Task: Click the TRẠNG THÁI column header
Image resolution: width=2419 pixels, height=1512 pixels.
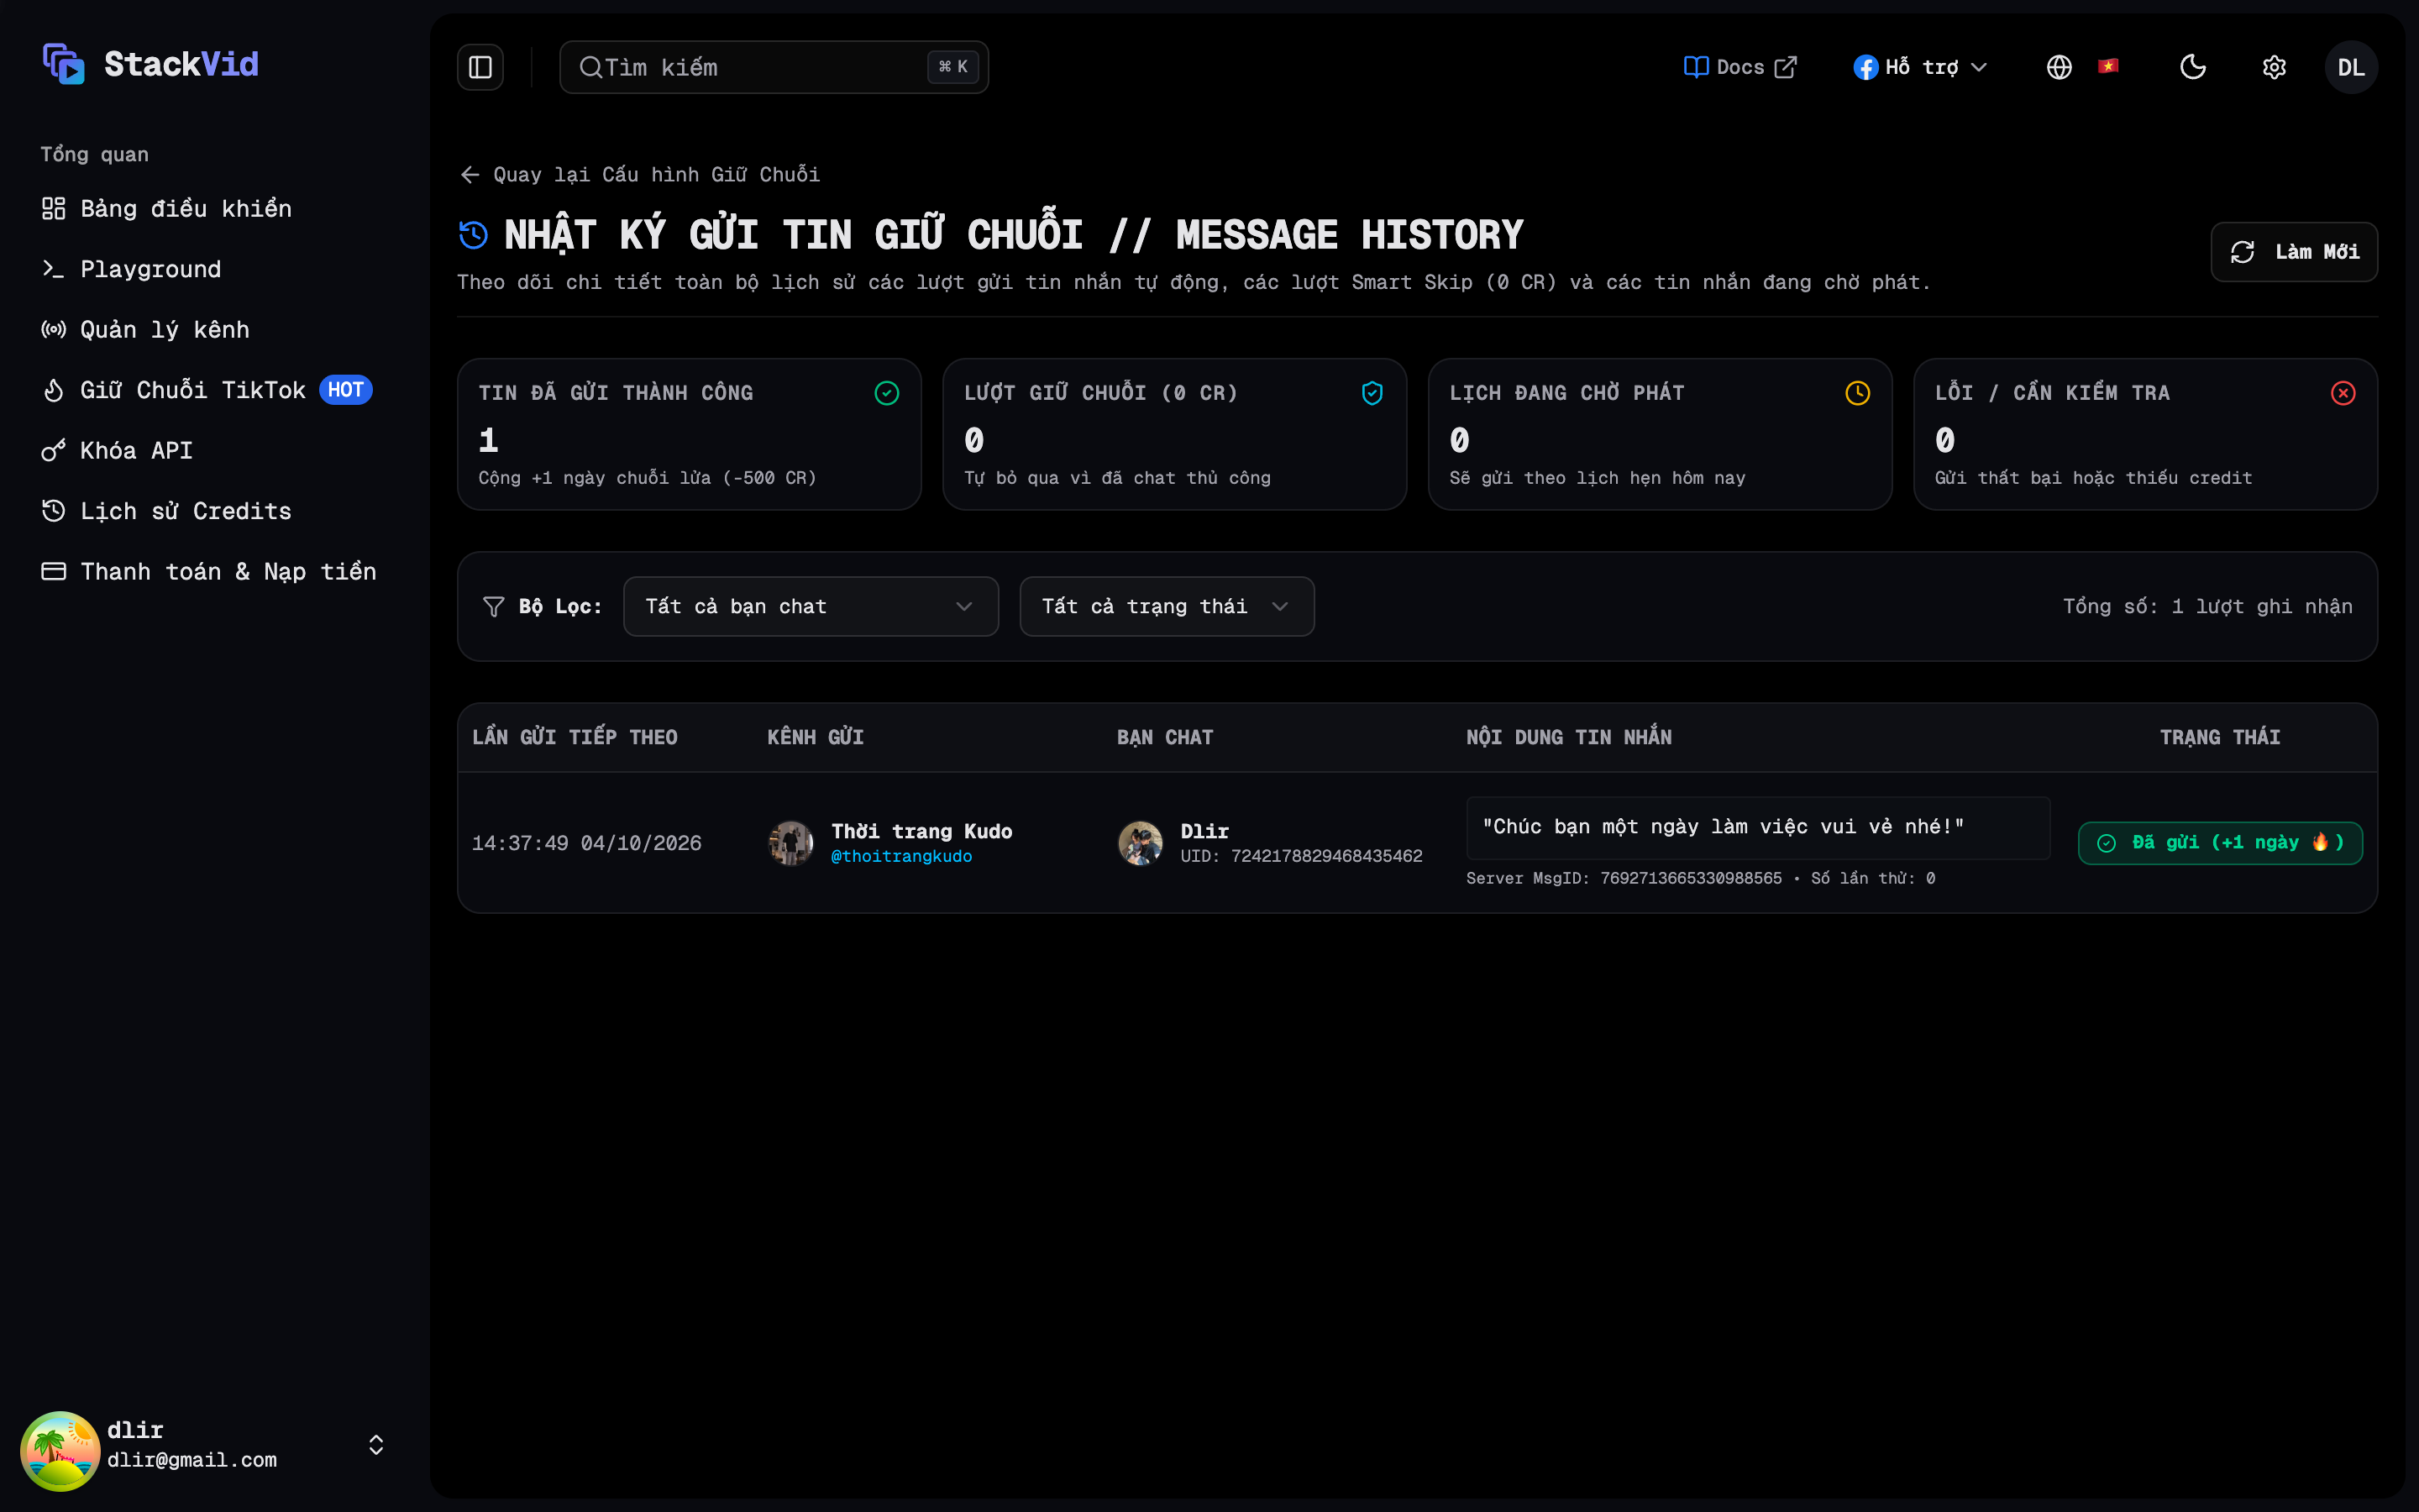Action: [x=2220, y=737]
